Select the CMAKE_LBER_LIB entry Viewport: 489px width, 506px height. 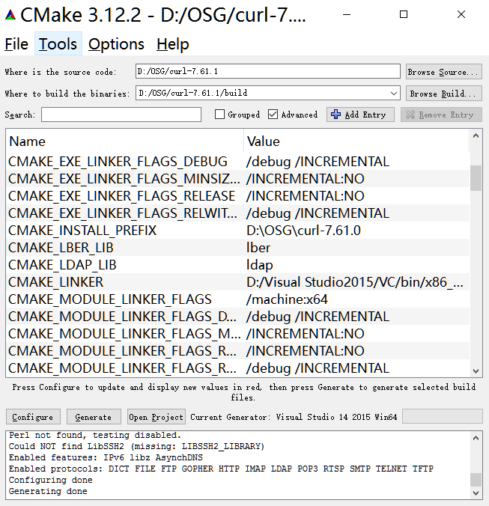coord(61,248)
